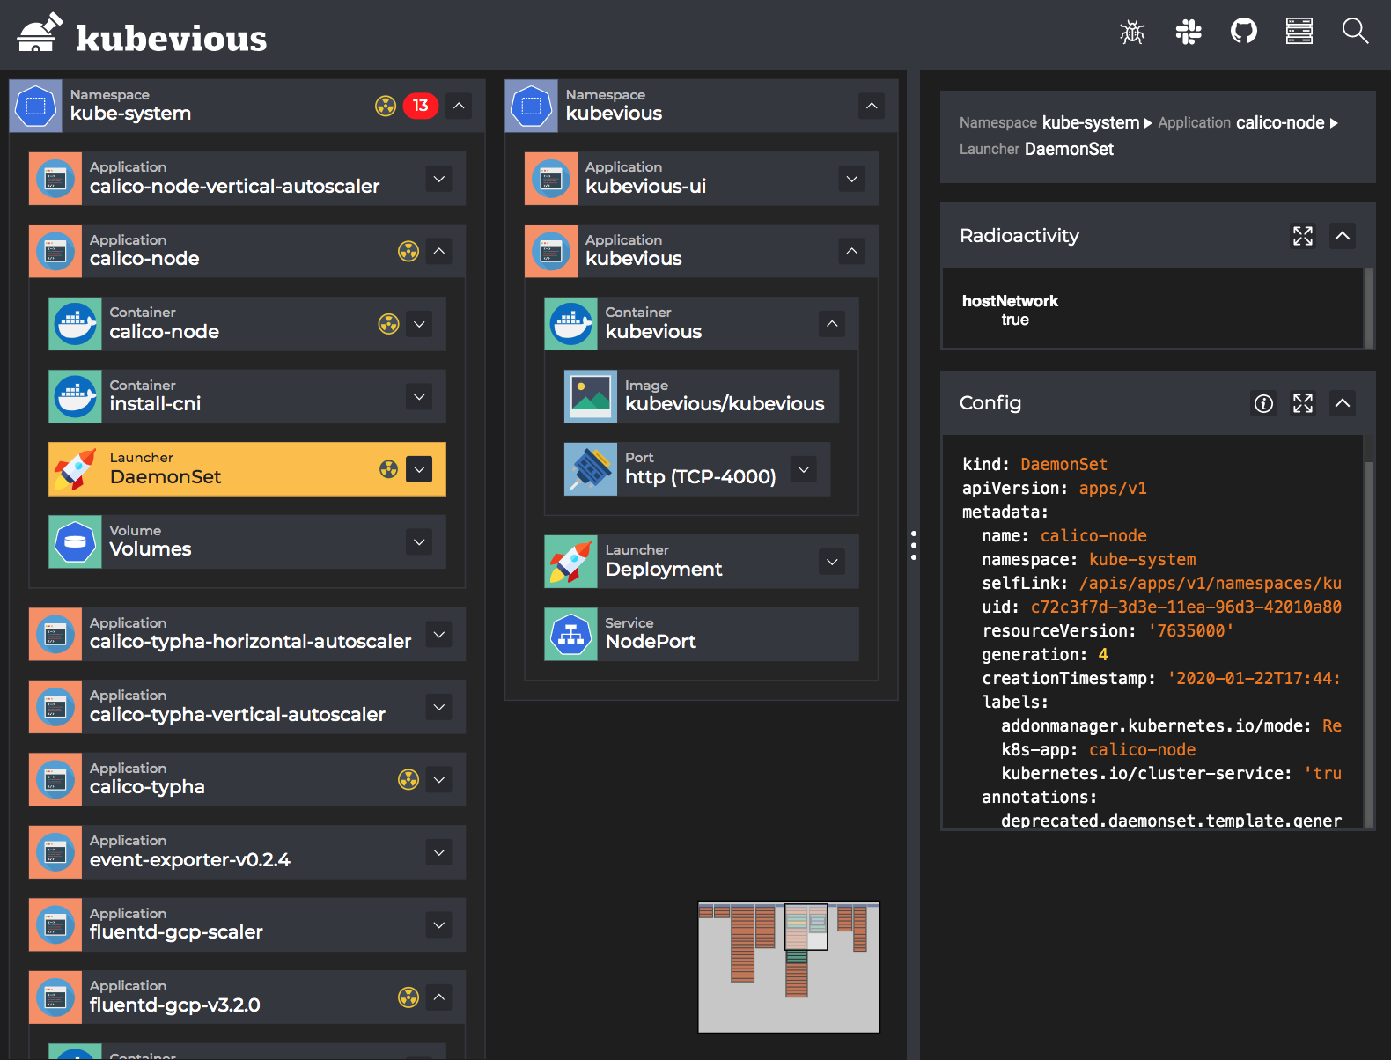1391x1060 pixels.
Task: Expand fluentd-gcp-scaler application
Action: 439,925
